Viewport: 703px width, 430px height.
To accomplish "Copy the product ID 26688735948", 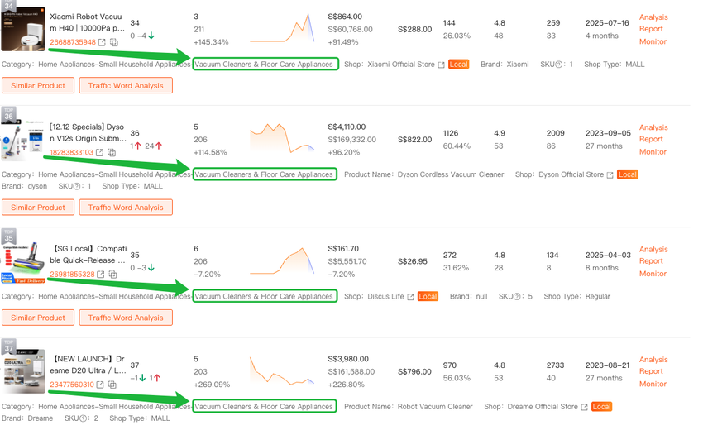I will click(114, 41).
